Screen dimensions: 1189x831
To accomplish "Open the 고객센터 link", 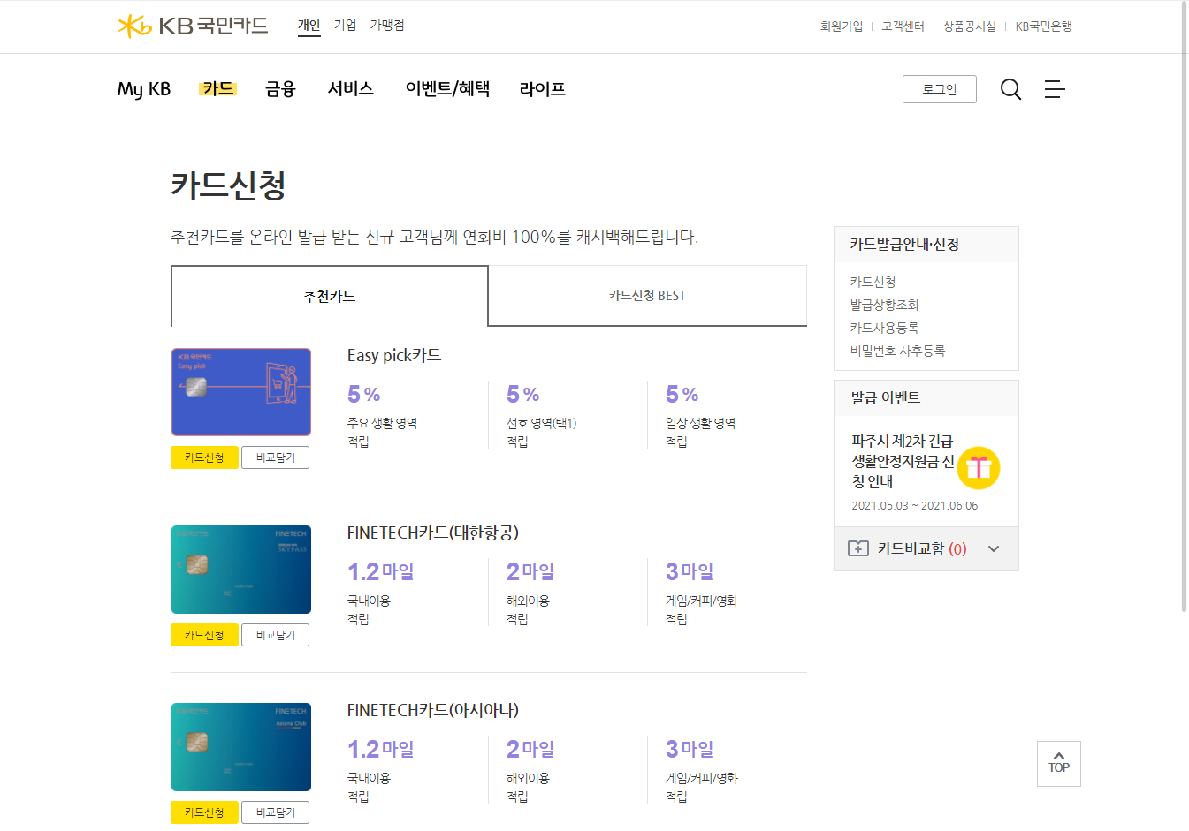I will pyautogui.click(x=903, y=26).
